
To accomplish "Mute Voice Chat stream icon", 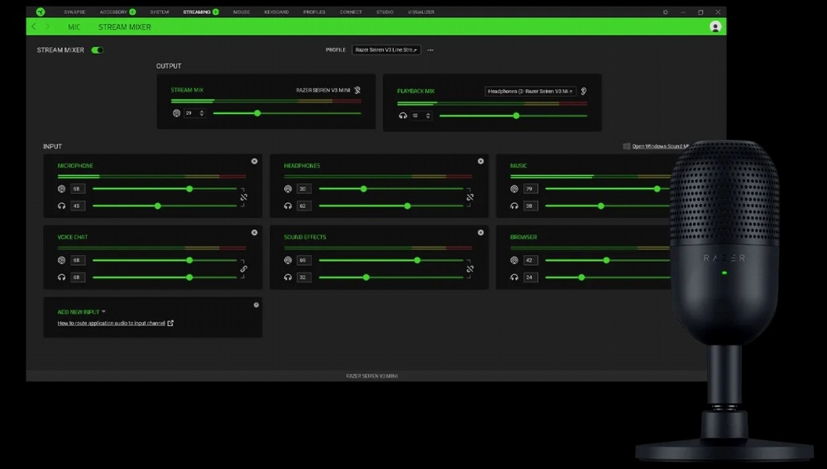I will (62, 260).
